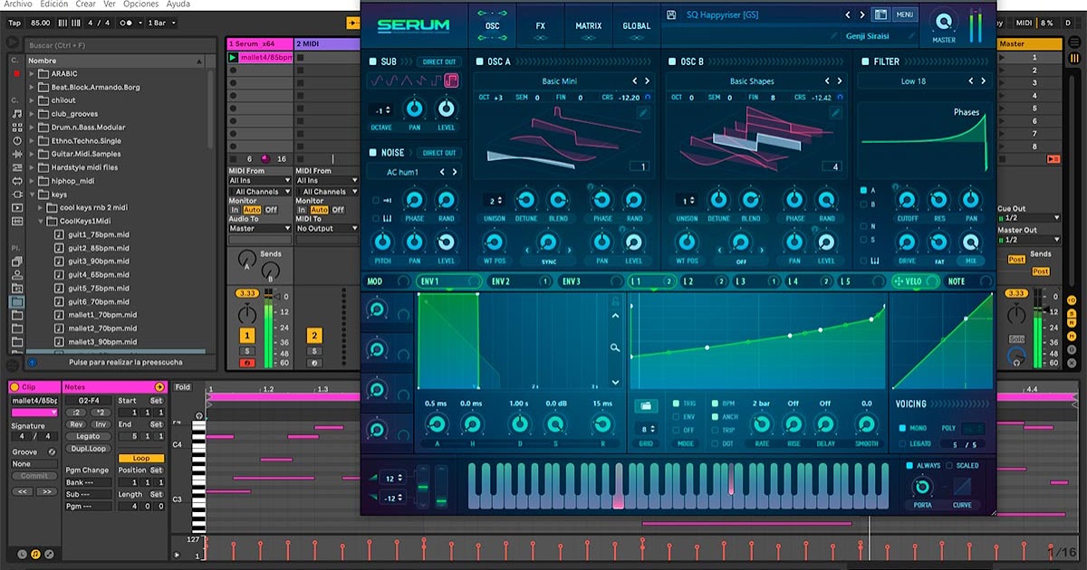Click the SUB DIRECT OUT button

point(439,62)
